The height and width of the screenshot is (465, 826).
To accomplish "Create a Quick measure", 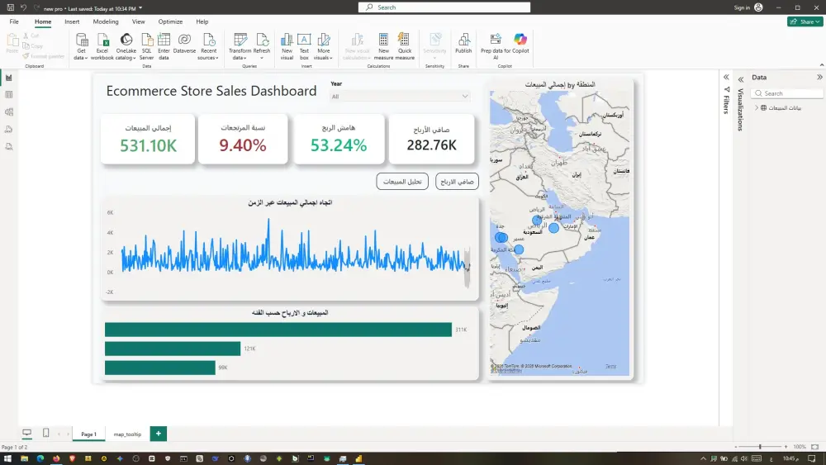I will click(x=405, y=46).
